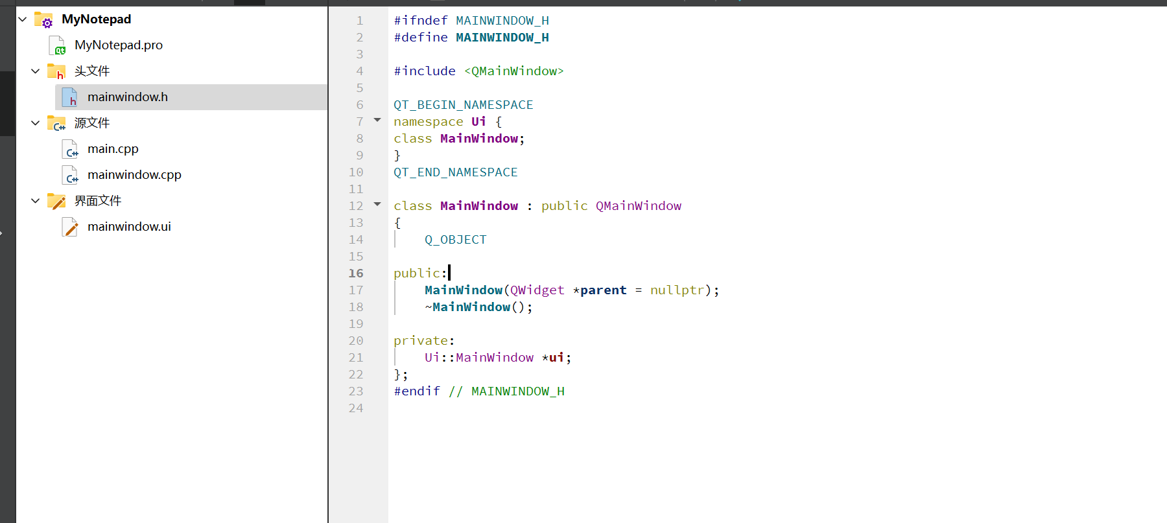Click the main.cpp file icon
This screenshot has width=1167, height=523.
(x=70, y=149)
